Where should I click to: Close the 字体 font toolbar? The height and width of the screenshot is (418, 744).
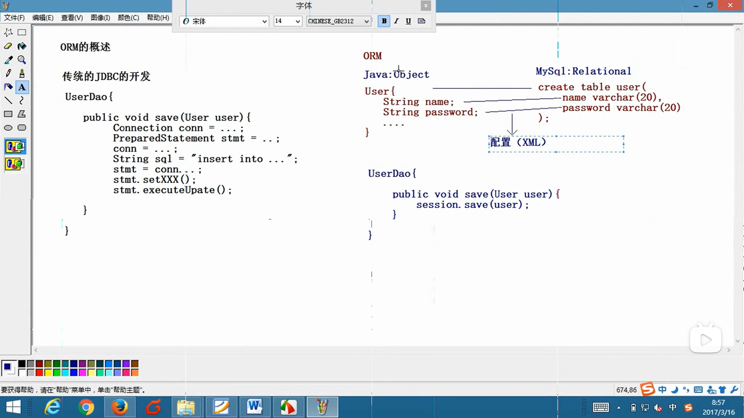pyautogui.click(x=425, y=5)
